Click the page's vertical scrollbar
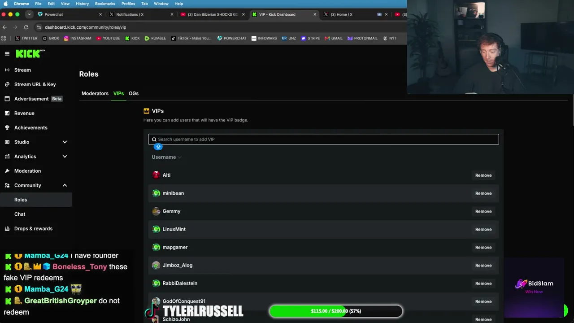 [572, 110]
